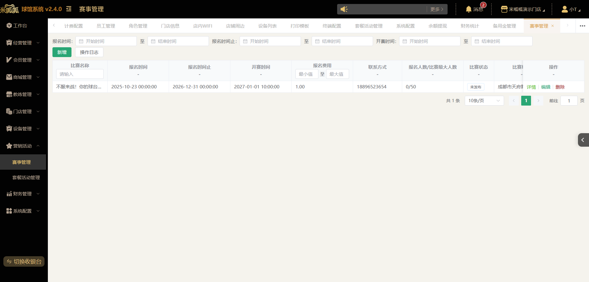Expand the 商城管理 menu chevron
Image resolution: width=589 pixels, height=282 pixels.
38,77
